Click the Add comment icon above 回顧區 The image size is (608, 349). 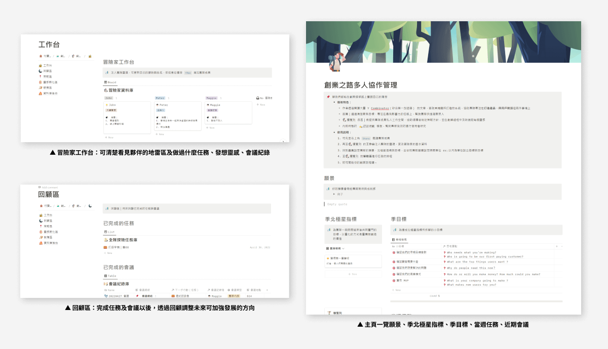point(40,187)
